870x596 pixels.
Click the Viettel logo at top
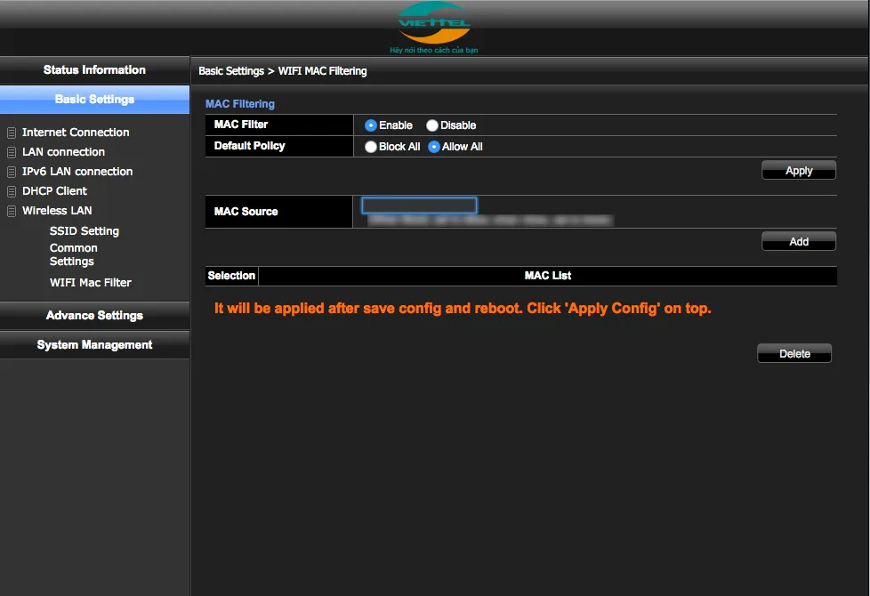click(434, 26)
